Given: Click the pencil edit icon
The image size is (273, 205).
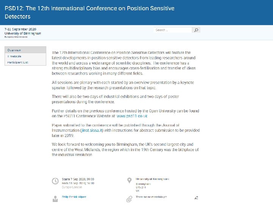Looking at the screenshot, I should click(x=196, y=198).
